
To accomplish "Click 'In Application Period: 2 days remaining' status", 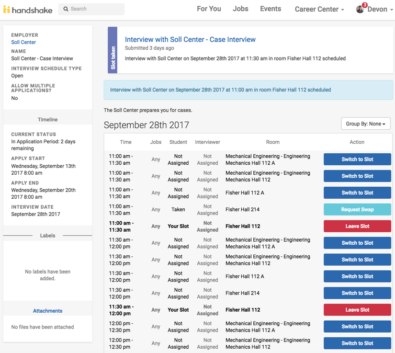I will pos(43,145).
